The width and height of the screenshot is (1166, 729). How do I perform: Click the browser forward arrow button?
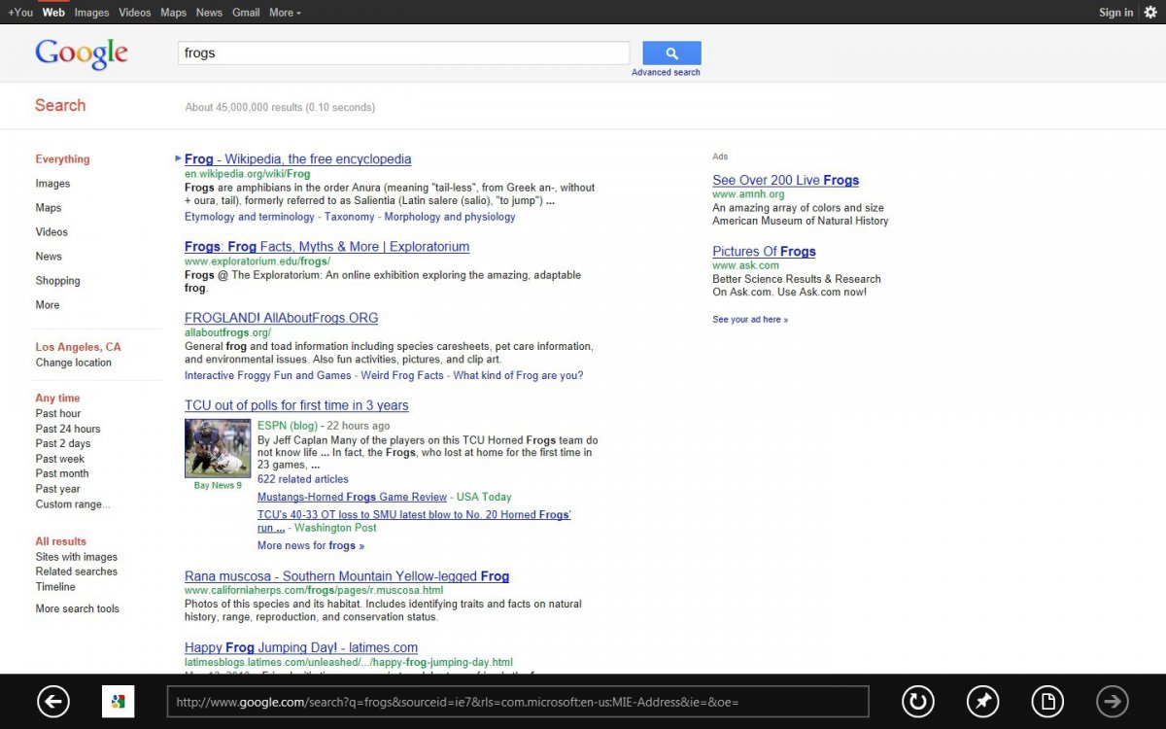1113,701
